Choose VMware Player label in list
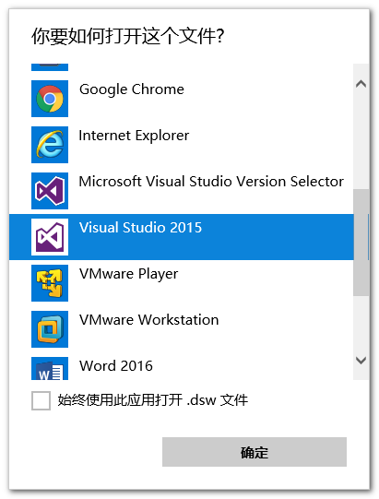379x499 pixels. click(128, 274)
